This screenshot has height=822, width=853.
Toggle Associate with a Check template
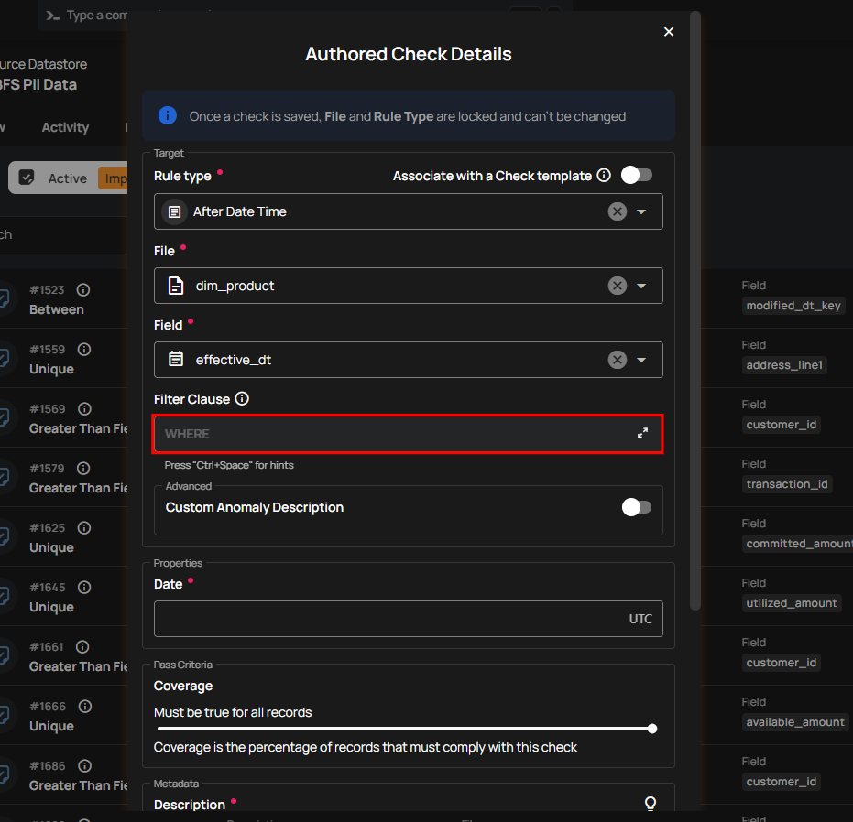(637, 175)
